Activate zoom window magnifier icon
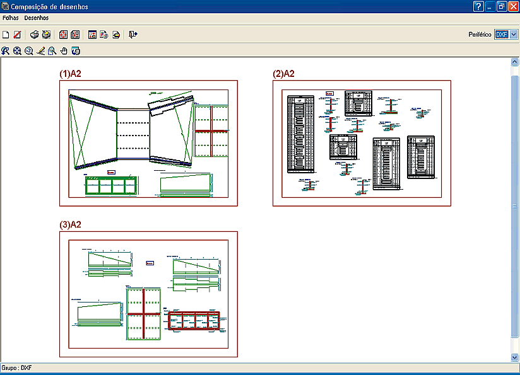This screenshot has width=520, height=375. coord(52,50)
